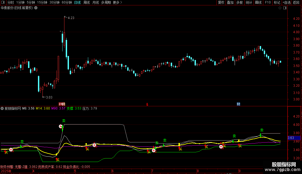Select the 60分钟 period
The height and width of the screenshot is (174, 302).
pos(67,2)
